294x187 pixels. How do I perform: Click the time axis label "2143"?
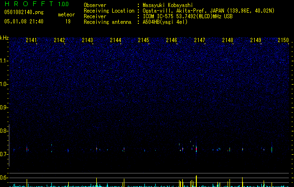87,40
